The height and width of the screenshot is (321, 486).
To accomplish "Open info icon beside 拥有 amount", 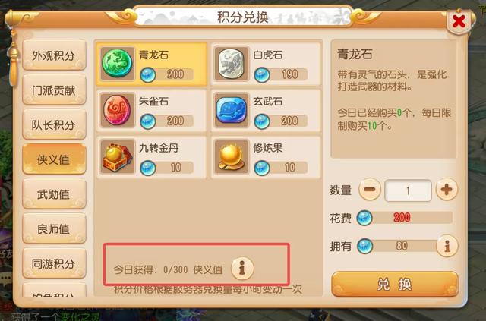I will [447, 247].
